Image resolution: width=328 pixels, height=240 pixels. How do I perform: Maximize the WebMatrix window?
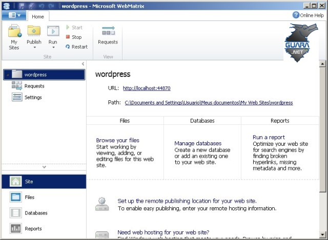(x=314, y=6)
